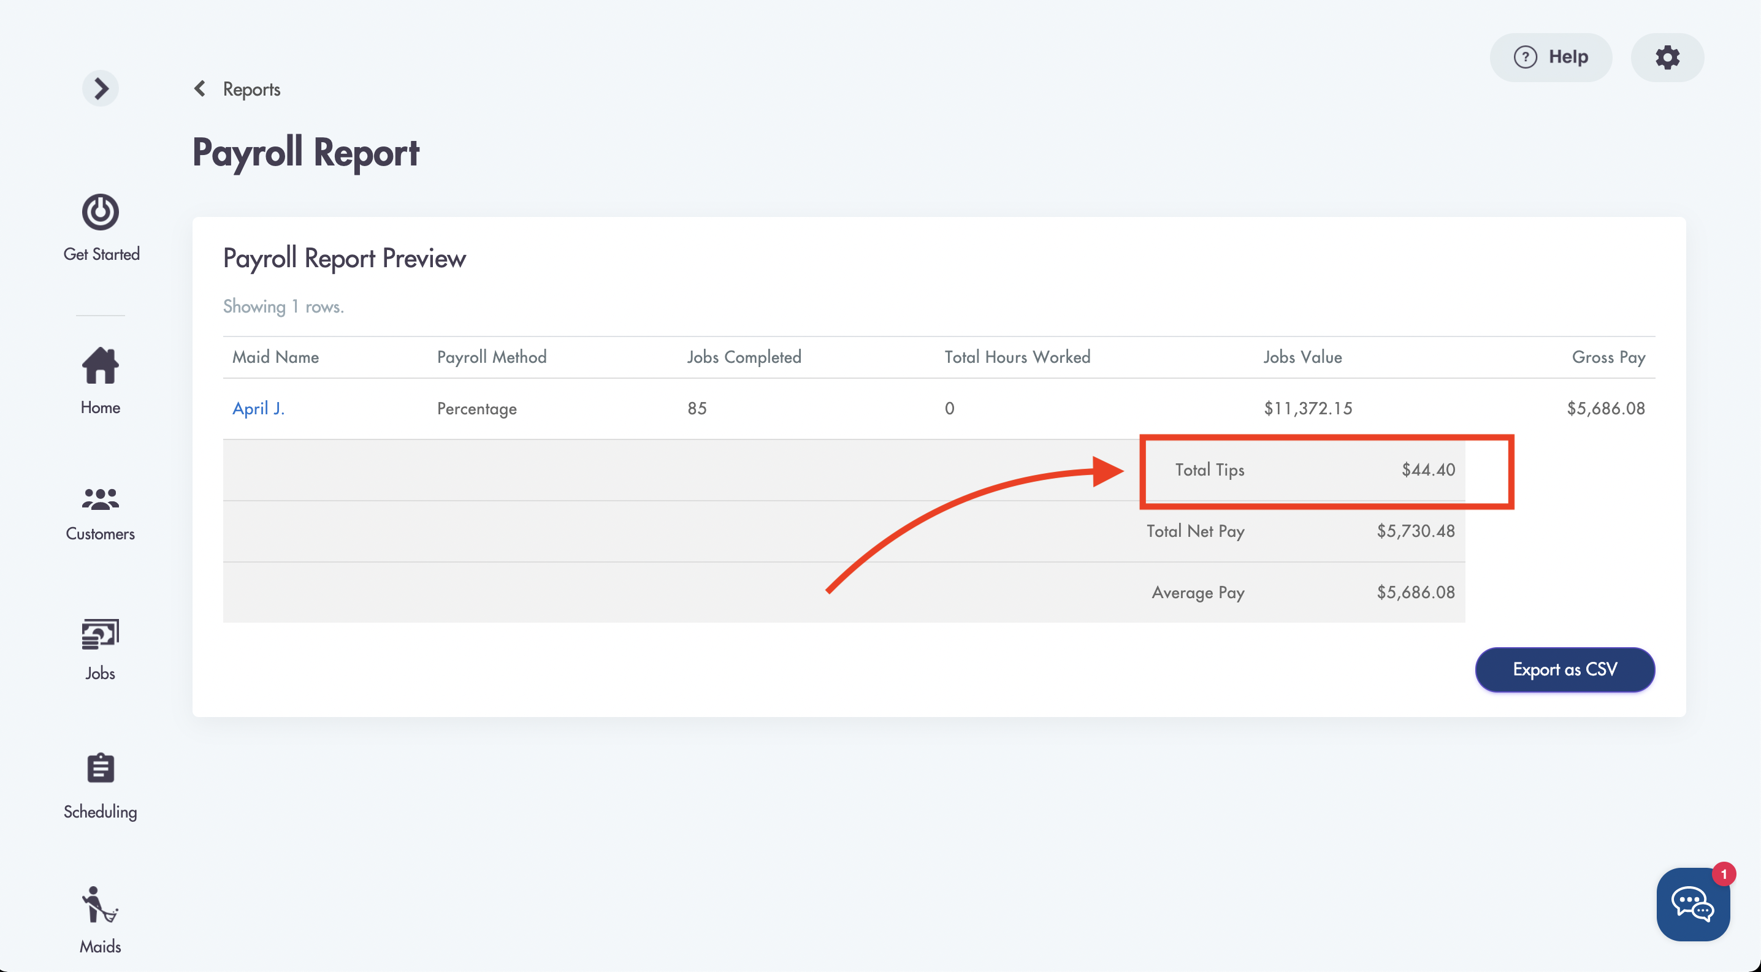Open the Jobs money icon
This screenshot has width=1761, height=972.
pyautogui.click(x=101, y=634)
